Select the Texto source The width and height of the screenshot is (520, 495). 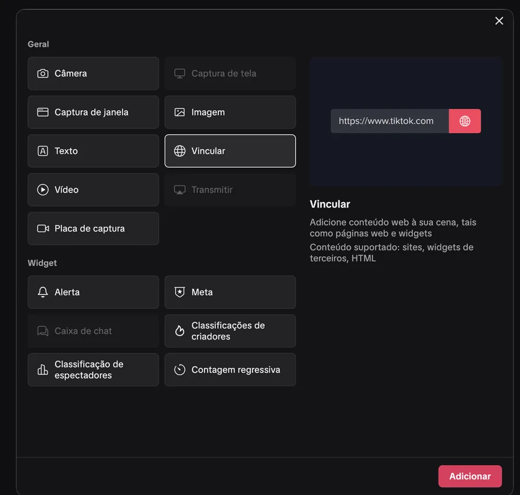pyautogui.click(x=93, y=151)
